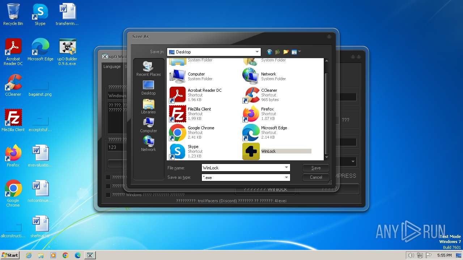The height and width of the screenshot is (260, 463).
Task: Open the Language menu in upO builder
Action: coord(112,66)
